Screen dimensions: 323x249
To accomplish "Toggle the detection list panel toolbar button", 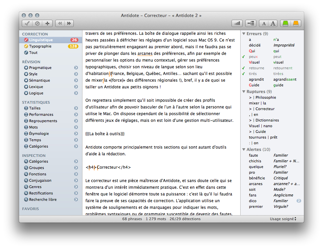I will click(251, 23).
